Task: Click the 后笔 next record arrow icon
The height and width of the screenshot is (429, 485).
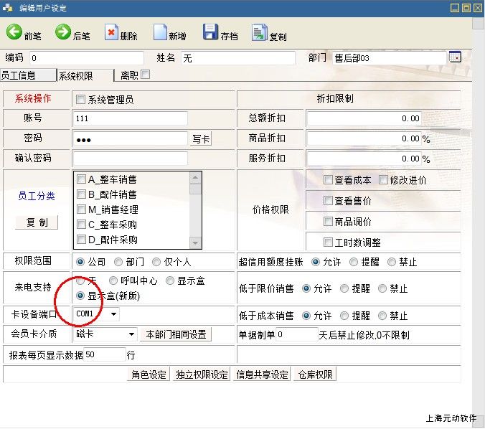Action: tap(63, 32)
